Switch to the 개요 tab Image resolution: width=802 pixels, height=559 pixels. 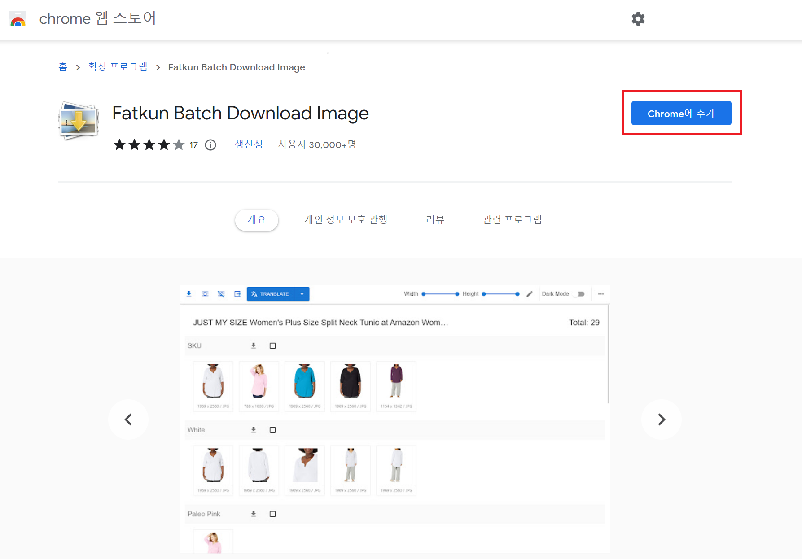pos(257,220)
